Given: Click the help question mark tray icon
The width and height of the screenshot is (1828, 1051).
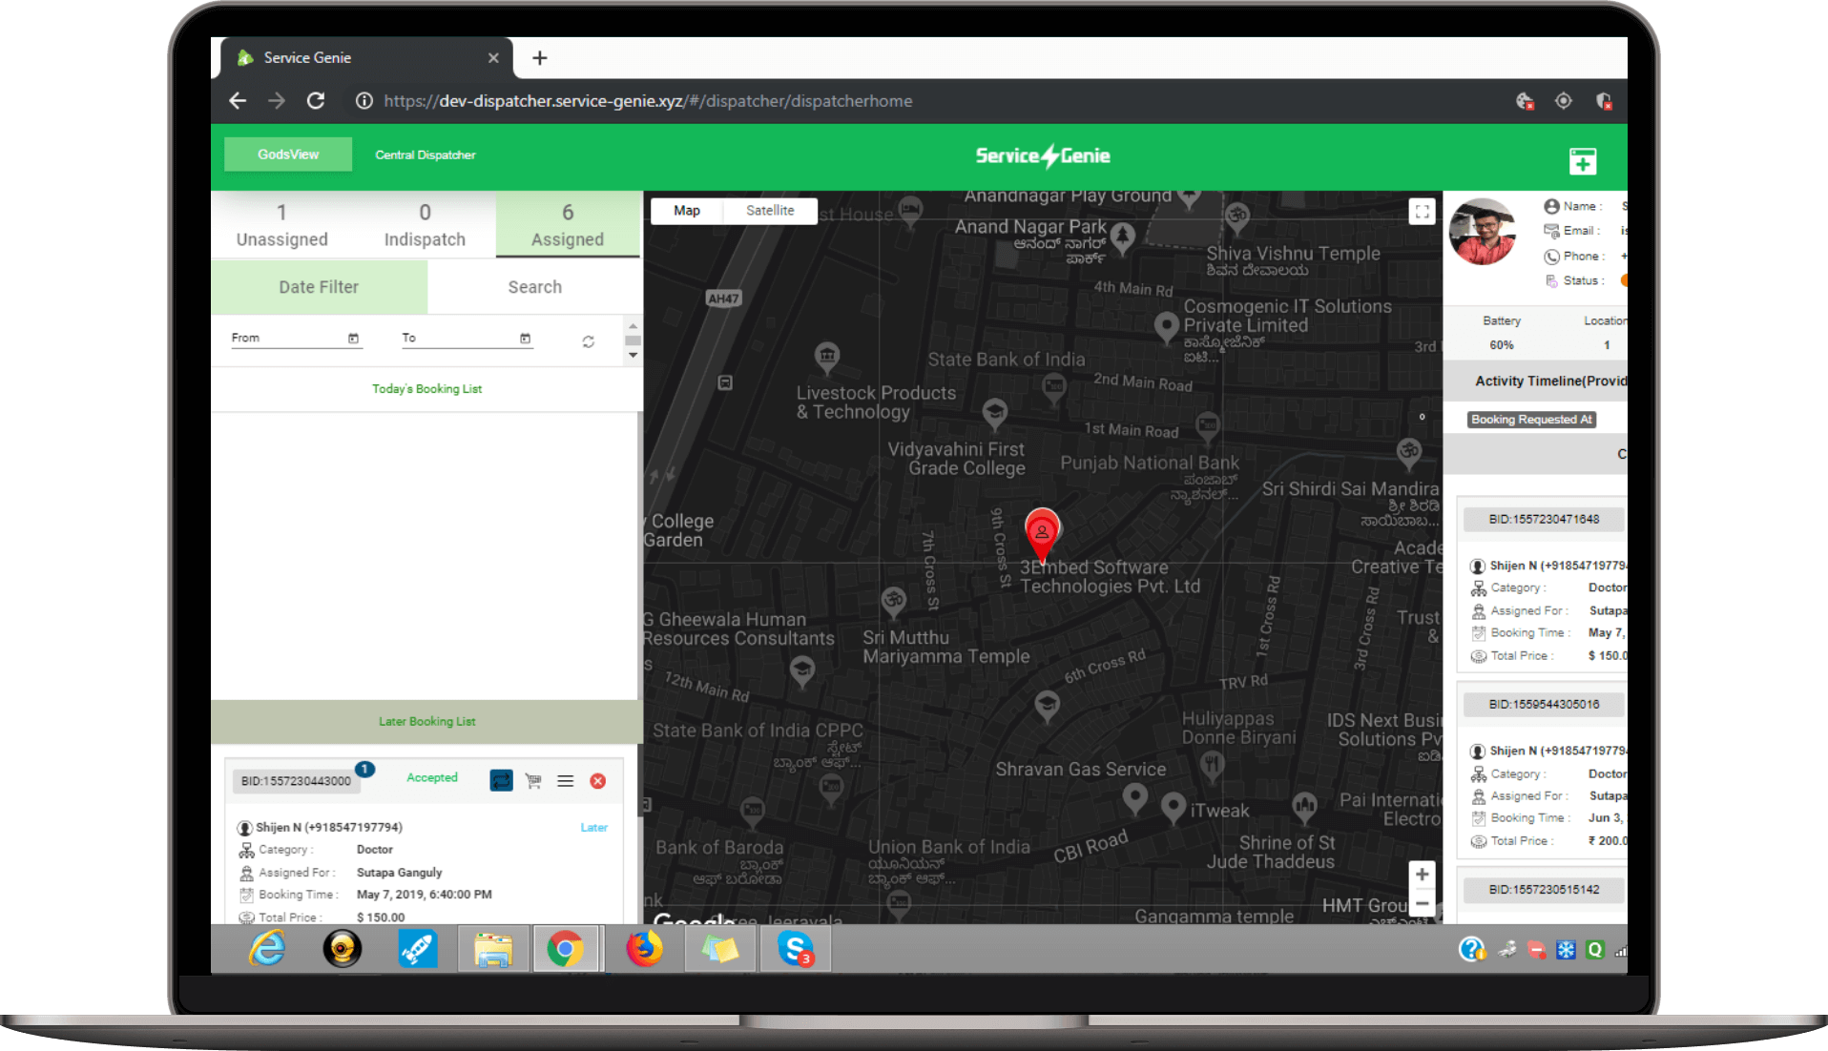Looking at the screenshot, I should pos(1471,949).
